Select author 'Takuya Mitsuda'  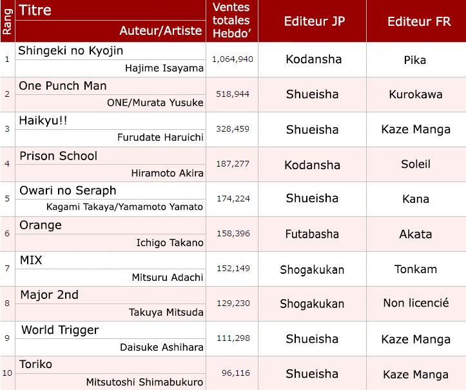(x=166, y=313)
